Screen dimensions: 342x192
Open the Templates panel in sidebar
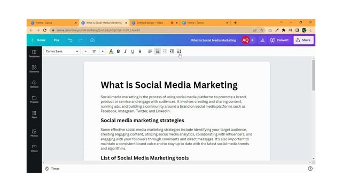click(34, 53)
